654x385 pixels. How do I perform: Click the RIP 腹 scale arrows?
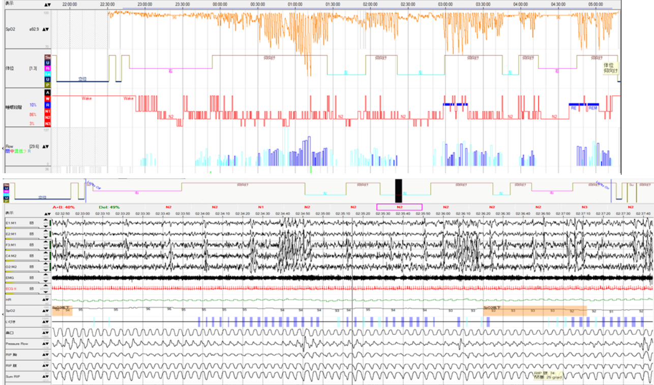tap(46, 366)
